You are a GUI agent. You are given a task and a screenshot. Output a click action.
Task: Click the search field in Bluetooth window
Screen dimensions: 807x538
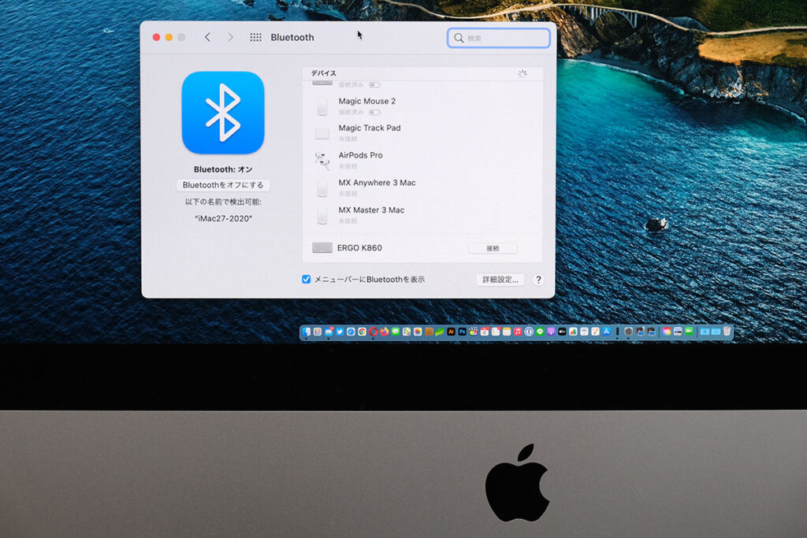pos(498,38)
